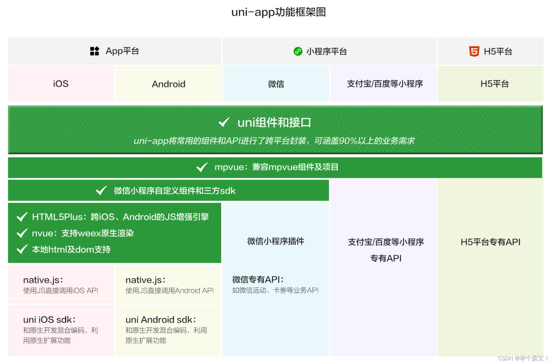Click the App平台 grid icon
The image size is (552, 364).
click(94, 51)
